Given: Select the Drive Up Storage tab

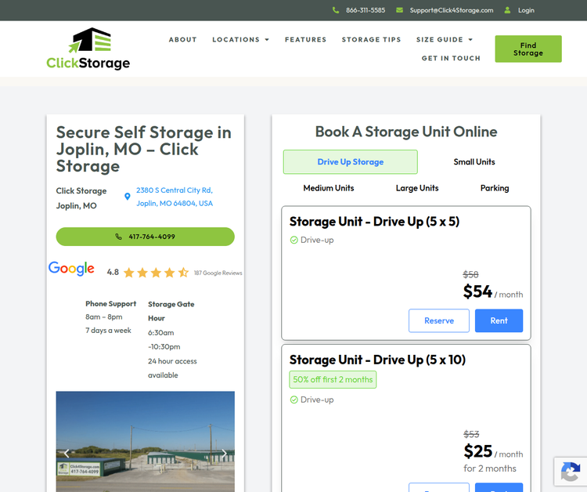Looking at the screenshot, I should click(351, 162).
